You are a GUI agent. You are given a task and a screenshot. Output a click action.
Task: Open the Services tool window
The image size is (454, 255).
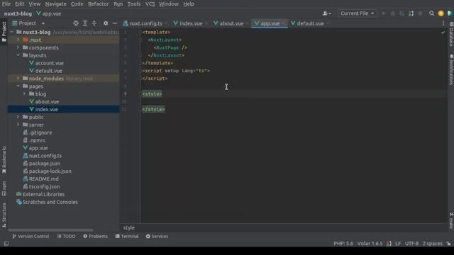coord(157,236)
